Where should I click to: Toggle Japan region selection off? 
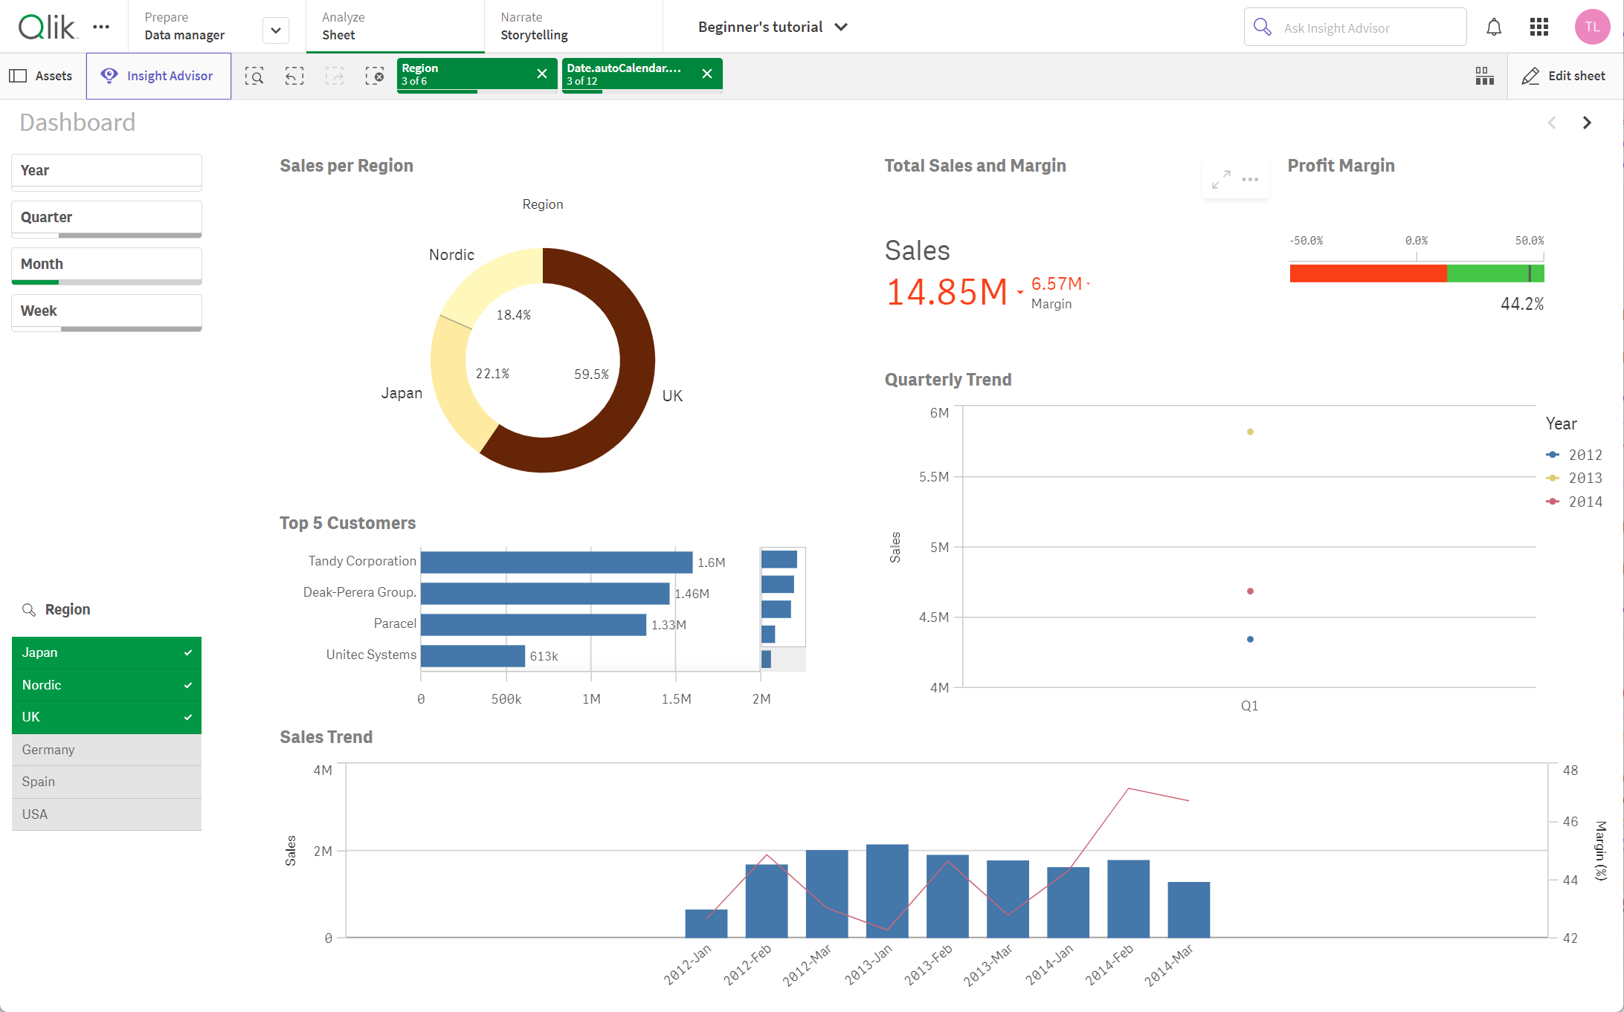pos(106,652)
